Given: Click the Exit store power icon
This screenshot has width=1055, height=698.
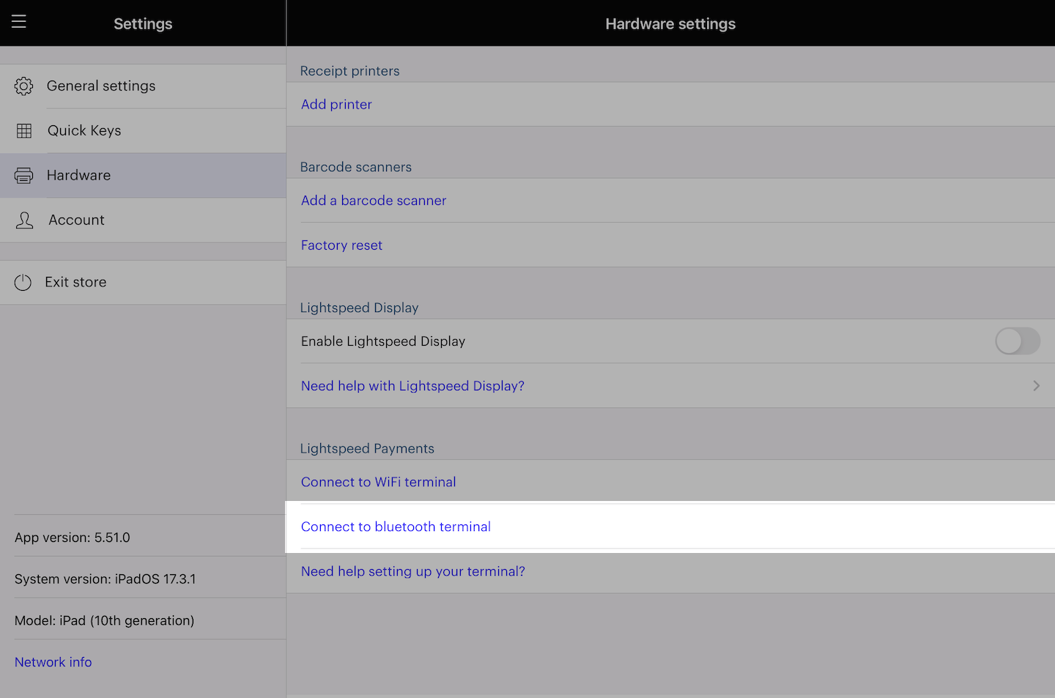Looking at the screenshot, I should [23, 283].
